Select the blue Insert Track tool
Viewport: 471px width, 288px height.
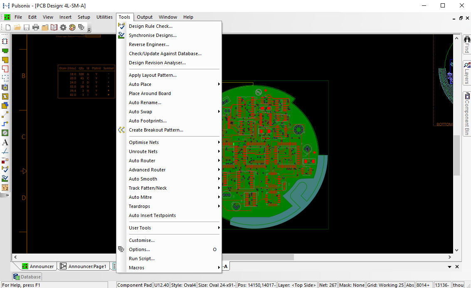click(x=5, y=124)
